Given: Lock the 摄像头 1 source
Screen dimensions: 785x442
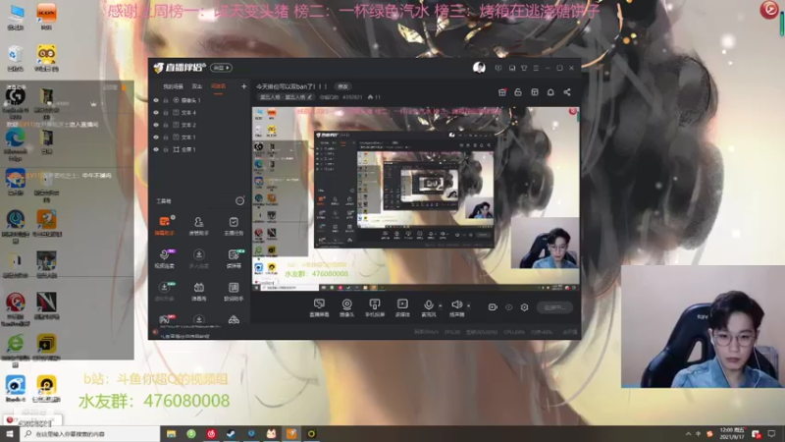Looking at the screenshot, I should click(x=166, y=100).
